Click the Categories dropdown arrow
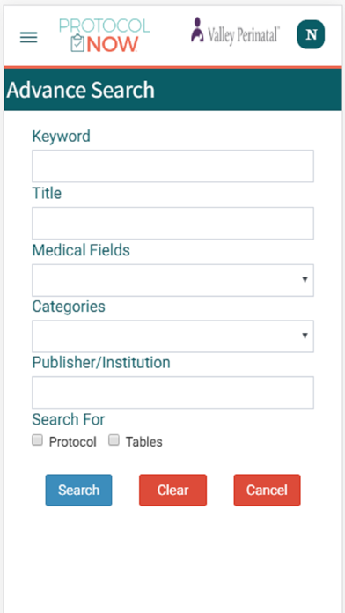Screen dimensions: 345x613 305,336
